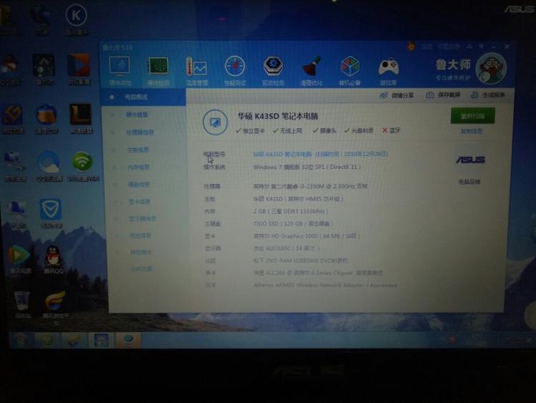536x403 pixels.
Task: Click the 2 GB DDR3 memory text
Action: click(x=291, y=211)
